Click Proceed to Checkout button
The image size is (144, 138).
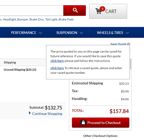pyautogui.click(x=100, y=122)
